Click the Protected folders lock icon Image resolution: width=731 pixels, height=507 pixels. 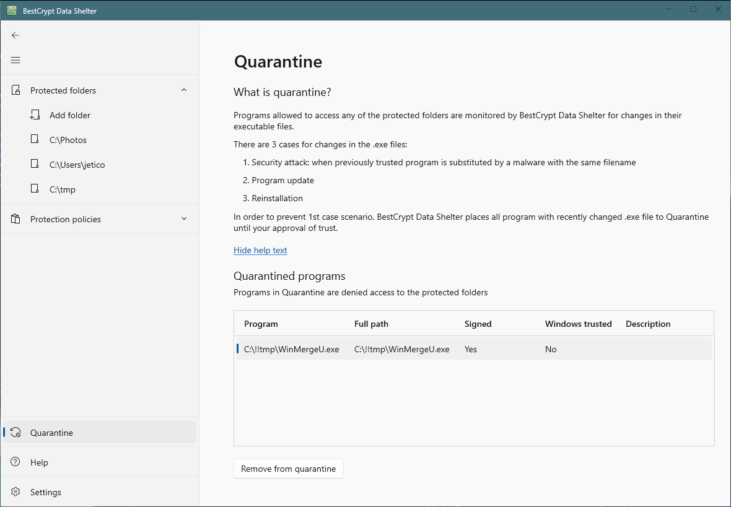tap(16, 90)
